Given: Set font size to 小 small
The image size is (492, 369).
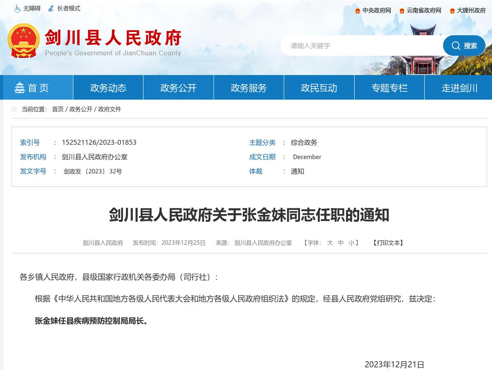Looking at the screenshot, I should click(351, 243).
